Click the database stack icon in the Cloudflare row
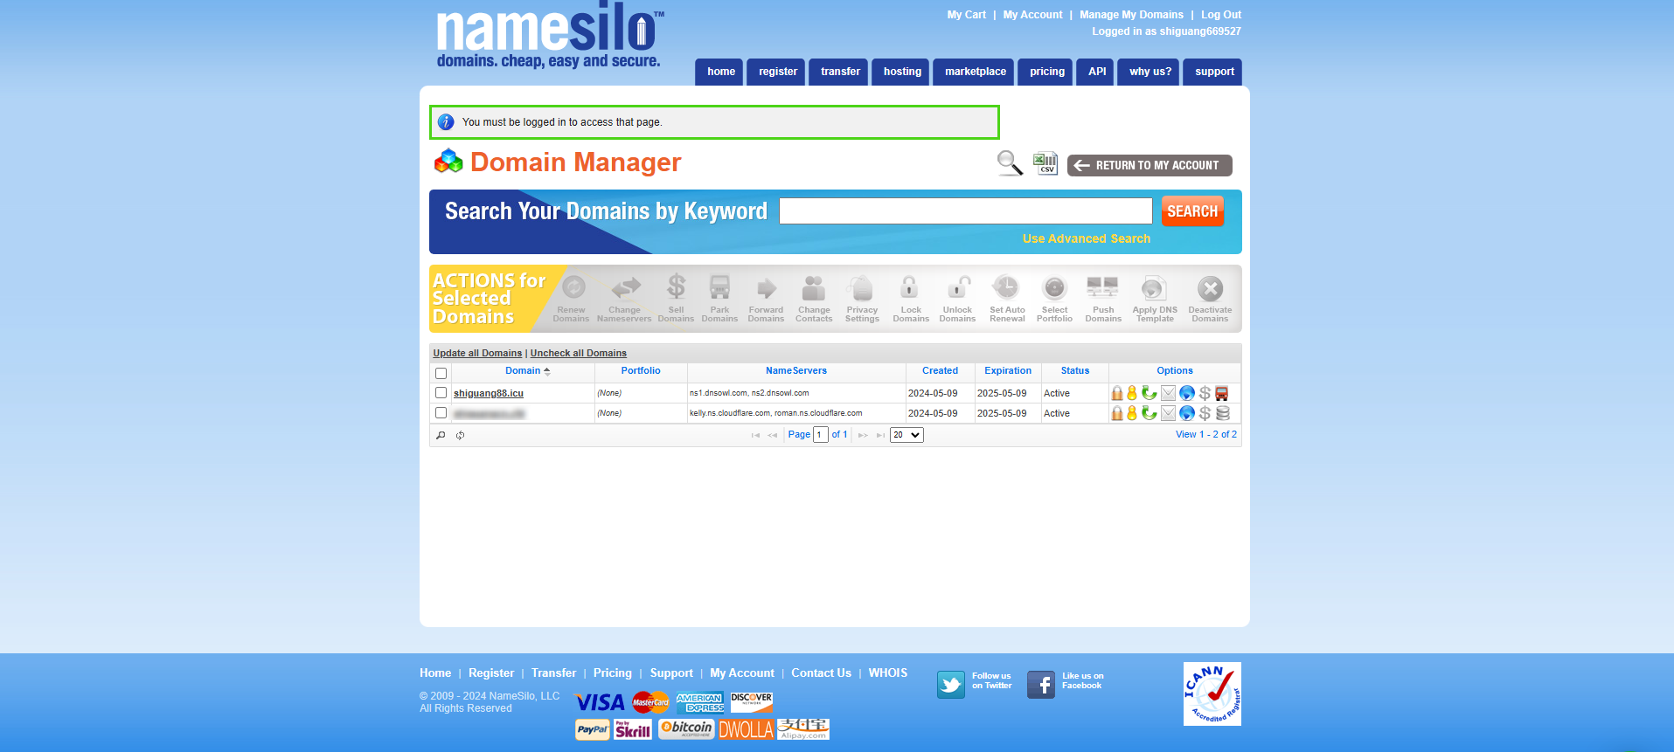The width and height of the screenshot is (1674, 752). 1222,413
